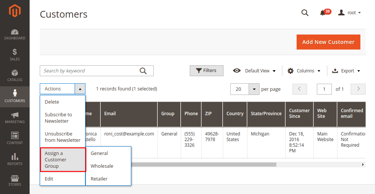
Task: Expand the Columns dropdown
Action: pyautogui.click(x=304, y=71)
